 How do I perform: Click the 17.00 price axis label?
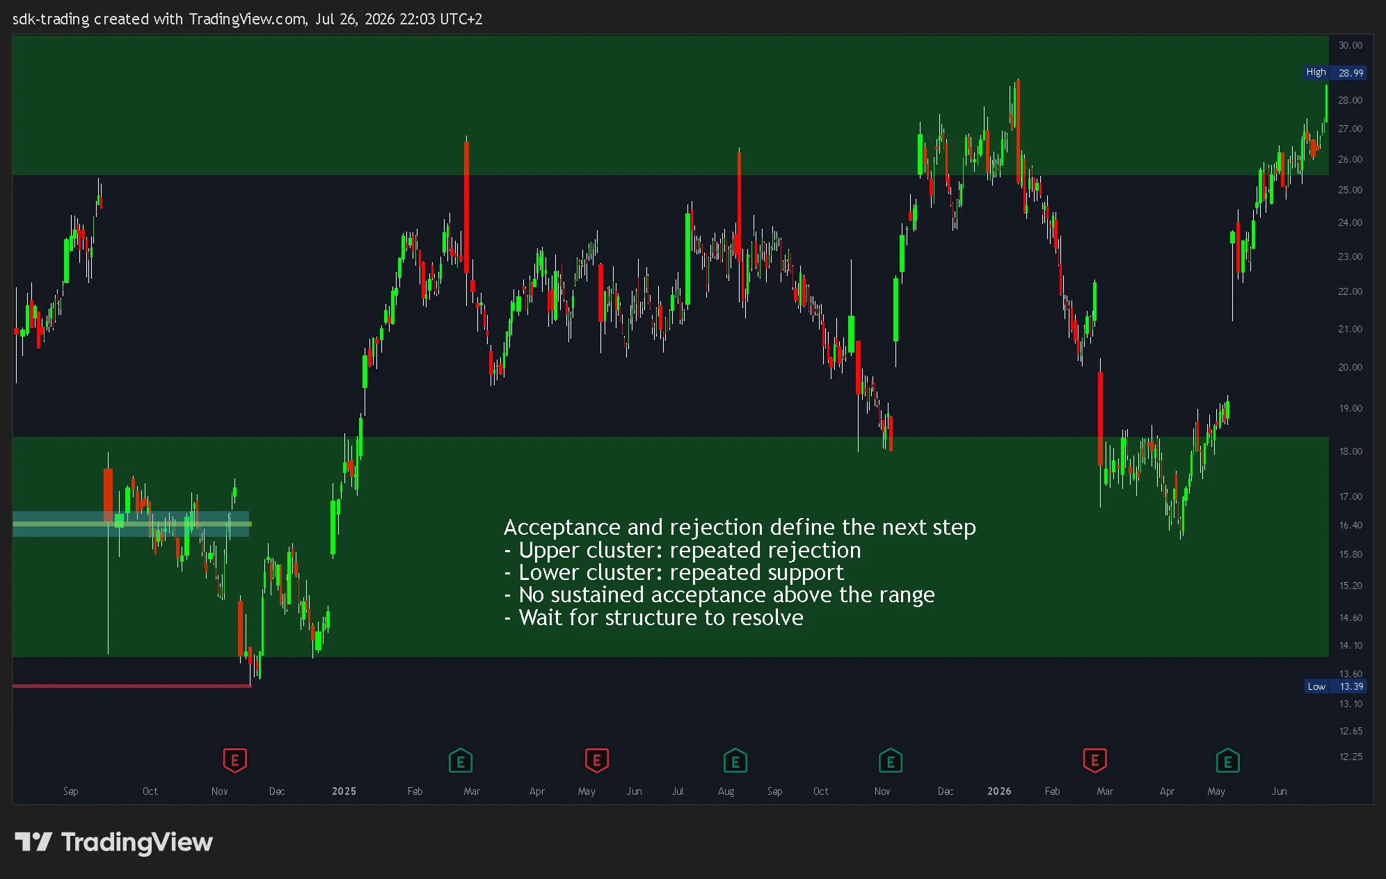coord(1351,497)
